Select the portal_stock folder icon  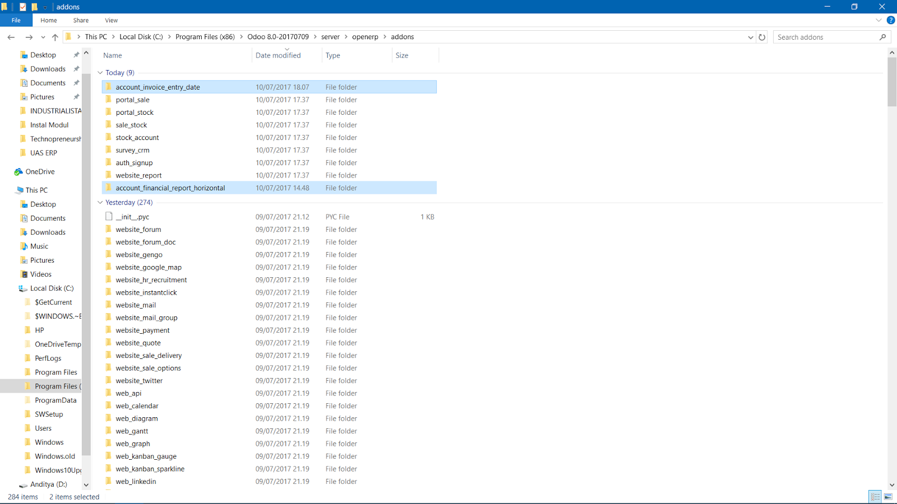(x=109, y=112)
